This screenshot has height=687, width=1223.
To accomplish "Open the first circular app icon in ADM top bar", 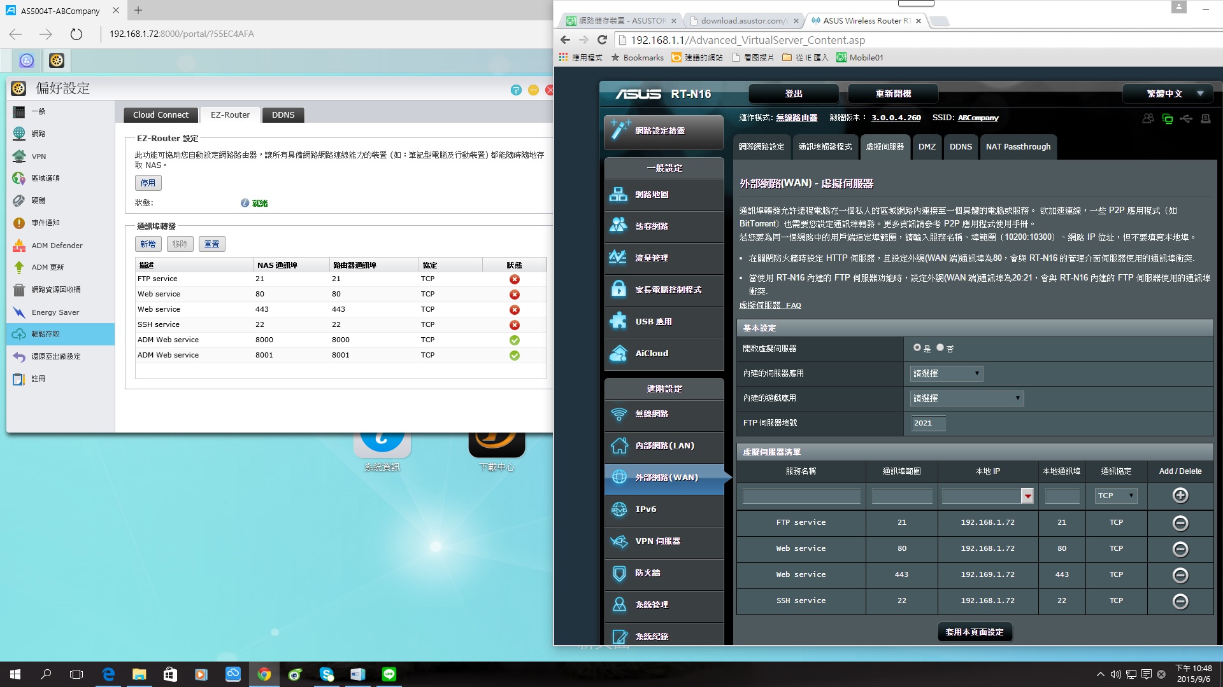I will click(27, 60).
